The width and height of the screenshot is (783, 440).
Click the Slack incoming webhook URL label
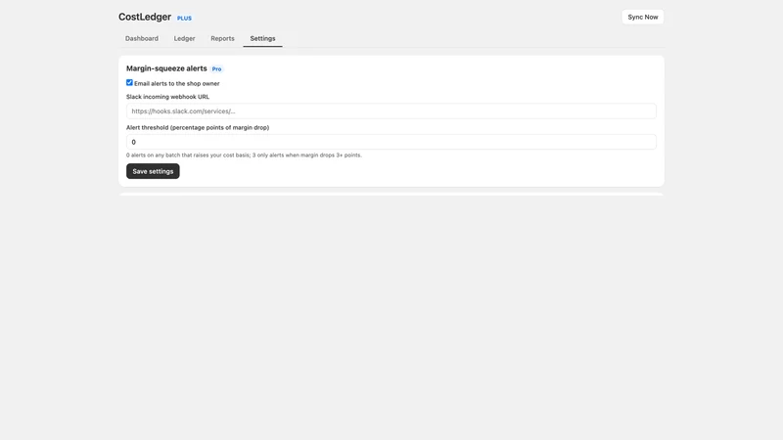click(x=167, y=97)
